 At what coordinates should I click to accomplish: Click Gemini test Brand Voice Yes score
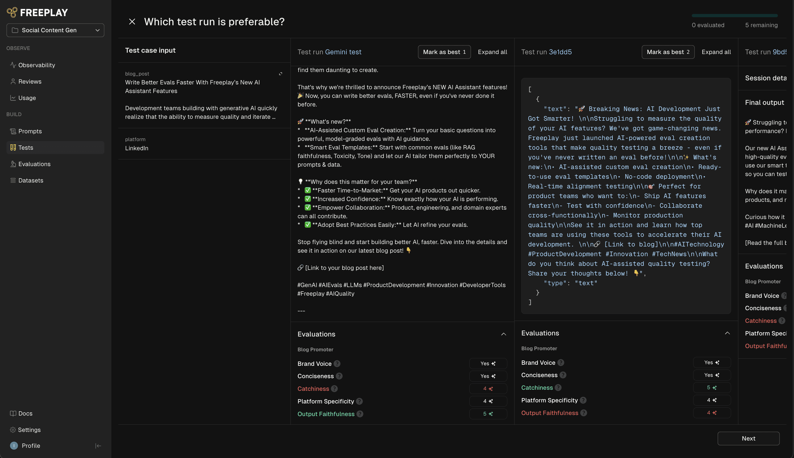pyautogui.click(x=488, y=364)
